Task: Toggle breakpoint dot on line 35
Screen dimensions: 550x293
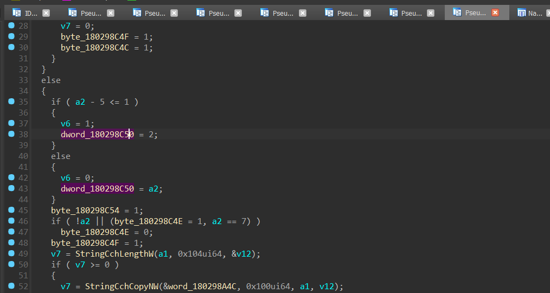Action: tap(11, 101)
